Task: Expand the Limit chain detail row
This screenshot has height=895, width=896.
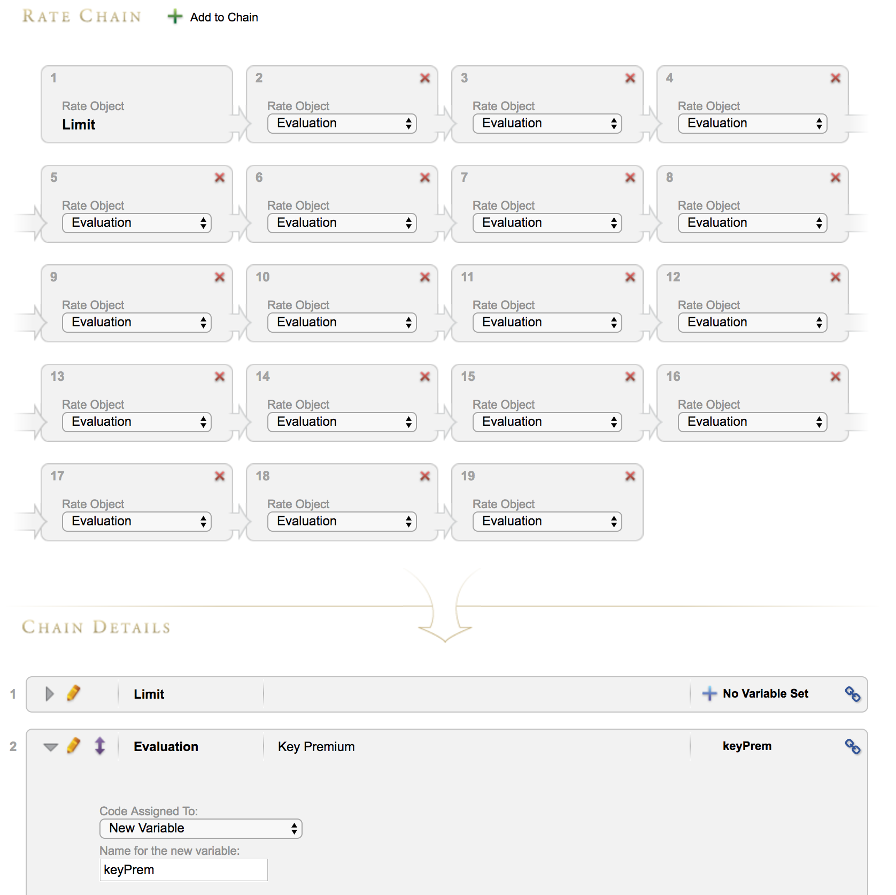Action: [x=50, y=694]
